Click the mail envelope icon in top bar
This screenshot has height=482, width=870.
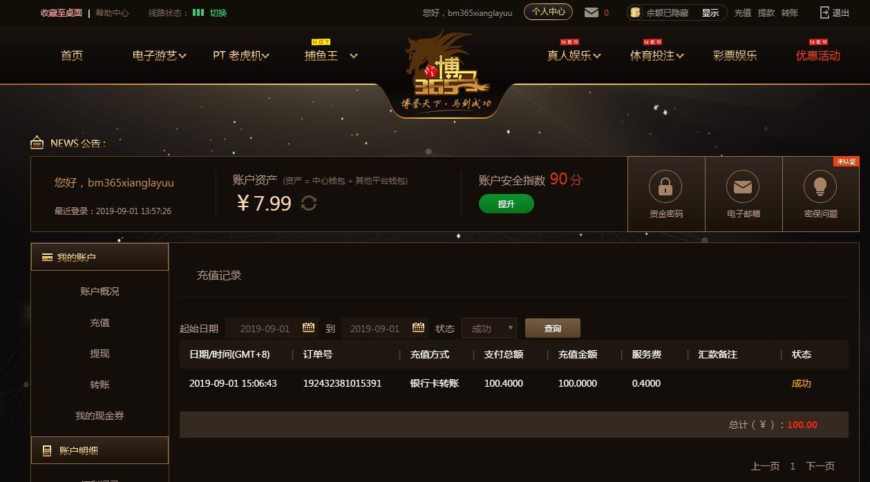click(x=592, y=12)
